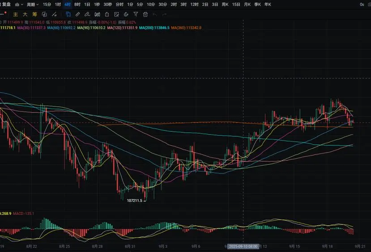371x252 pixels.
Task: Switch to the 15分 timeframe
Action: (47, 4)
